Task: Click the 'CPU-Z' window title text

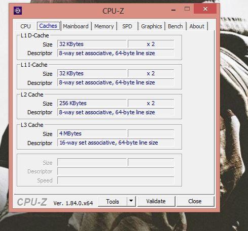Action: coord(113,11)
